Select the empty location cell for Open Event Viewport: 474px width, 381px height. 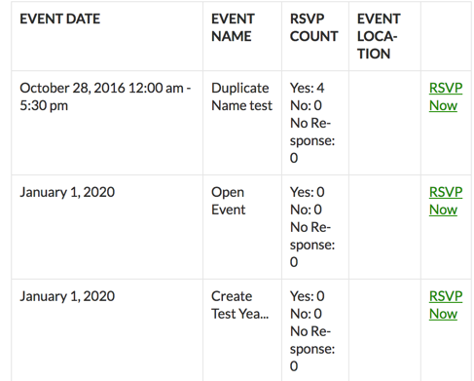tap(384, 227)
